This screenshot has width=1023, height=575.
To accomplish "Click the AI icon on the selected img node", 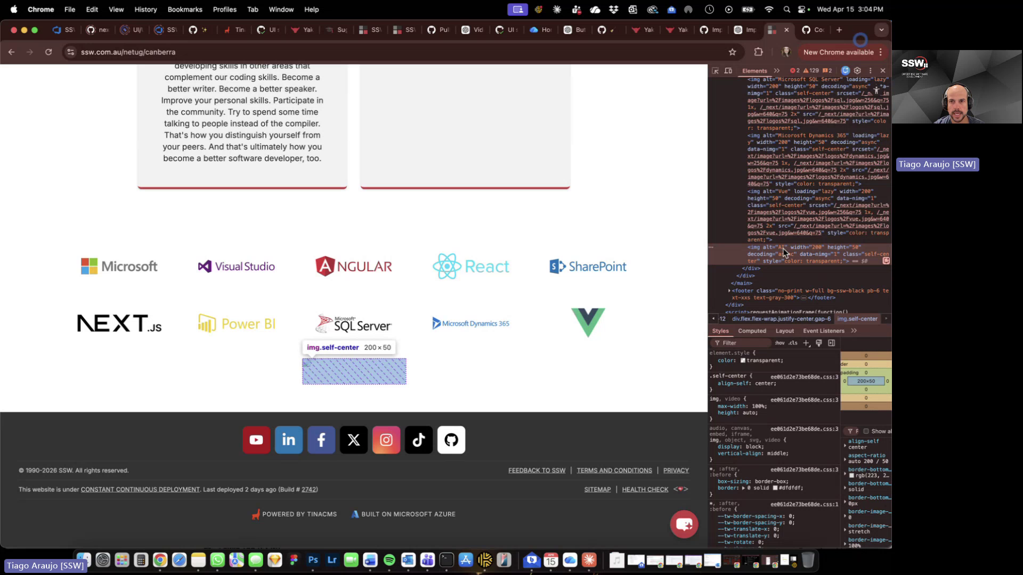I will tap(886, 261).
